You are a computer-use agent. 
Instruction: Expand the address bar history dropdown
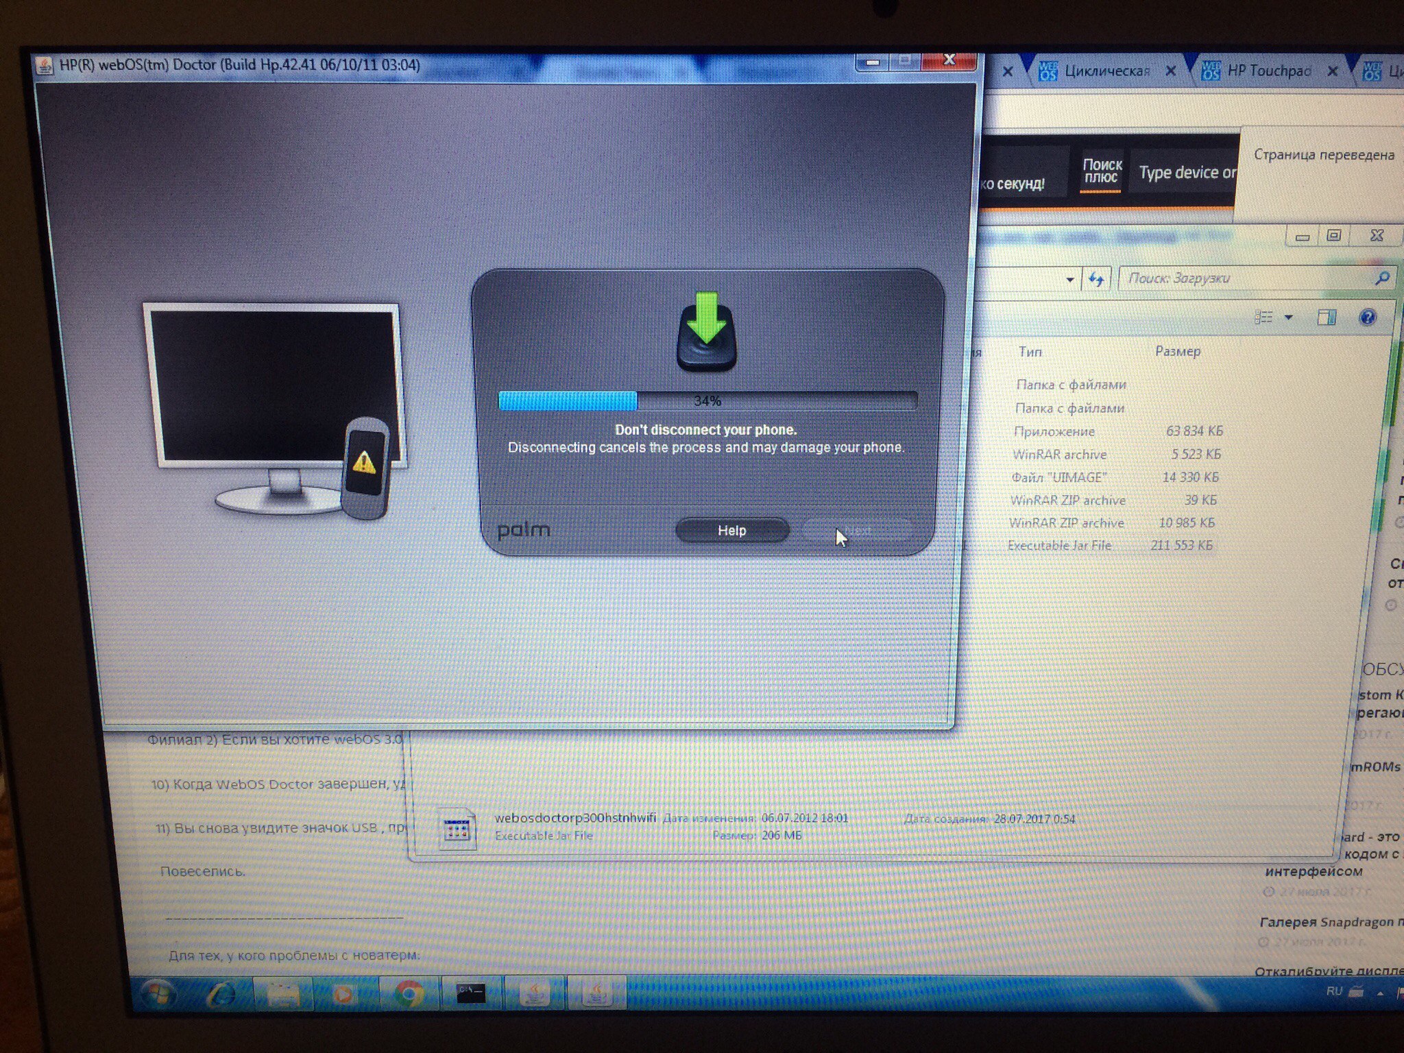click(1069, 280)
